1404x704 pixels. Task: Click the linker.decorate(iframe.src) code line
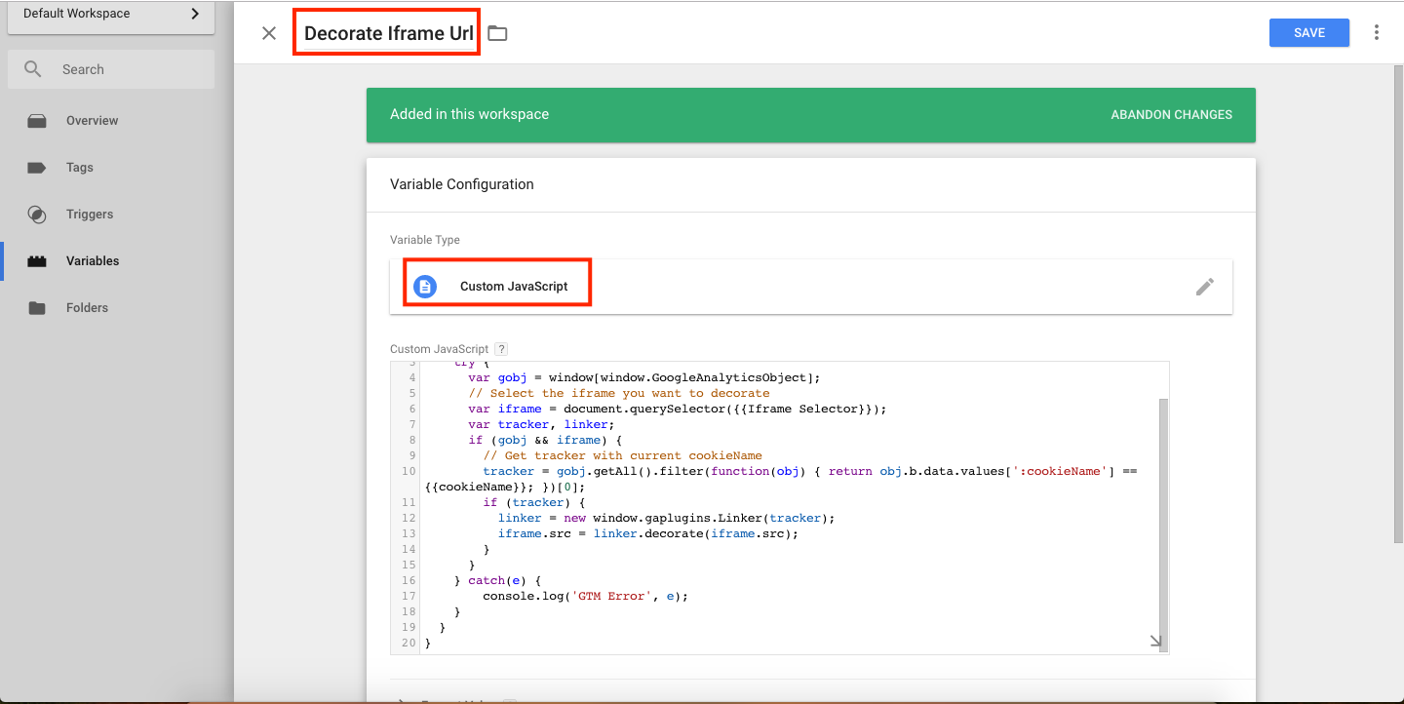(x=647, y=533)
